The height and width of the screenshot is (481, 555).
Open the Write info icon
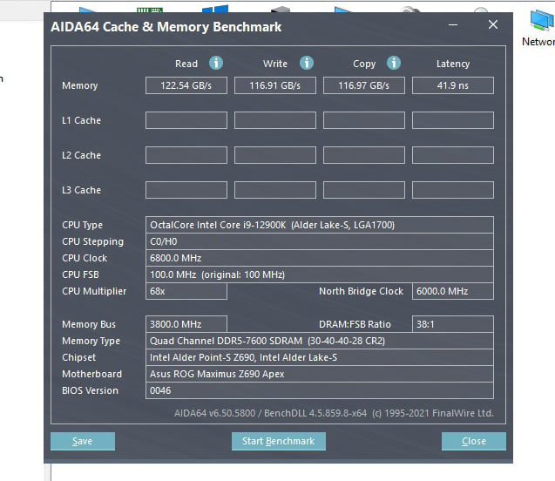point(307,64)
